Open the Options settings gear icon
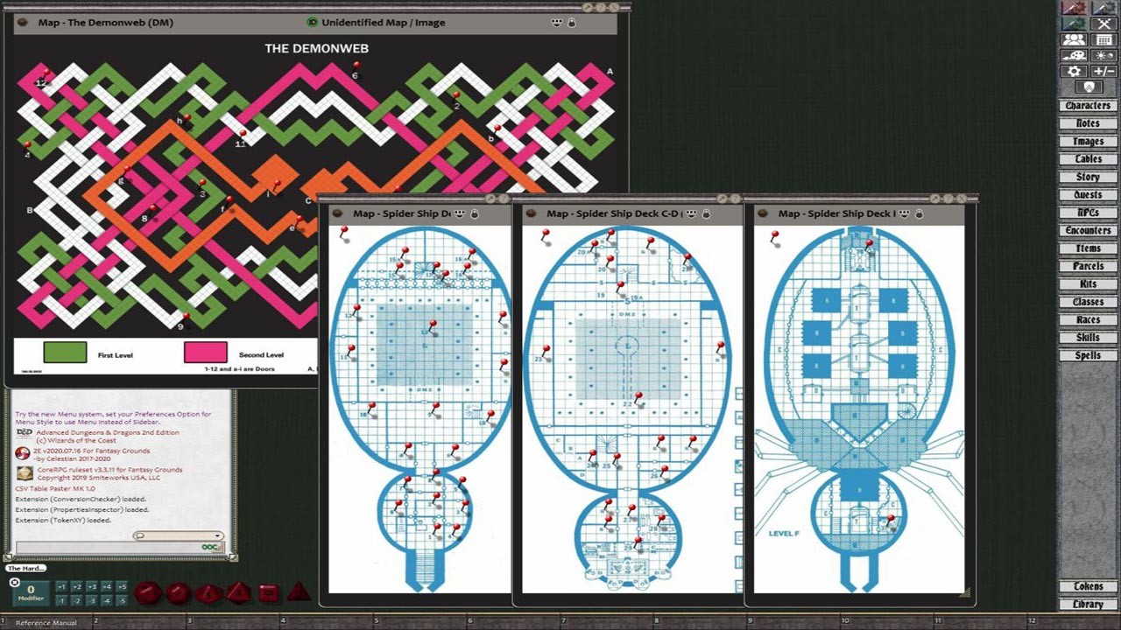The height and width of the screenshot is (630, 1121). (x=1074, y=71)
